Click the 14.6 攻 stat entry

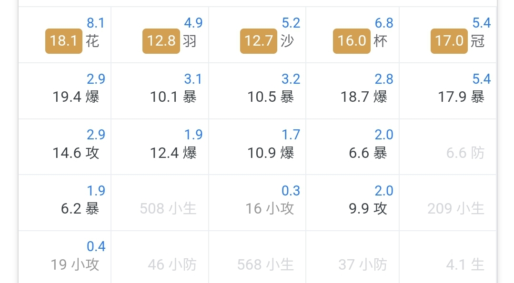pos(76,153)
